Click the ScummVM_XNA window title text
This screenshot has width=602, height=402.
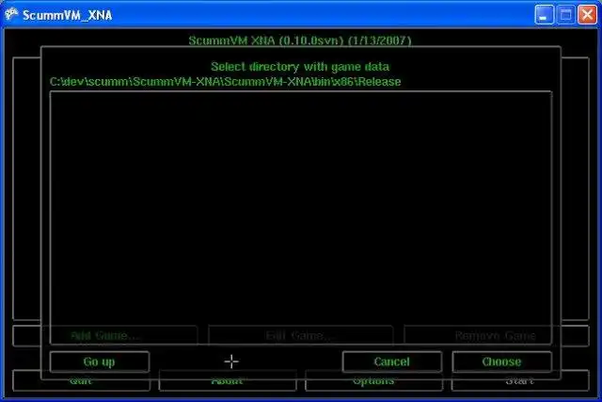coord(67,15)
